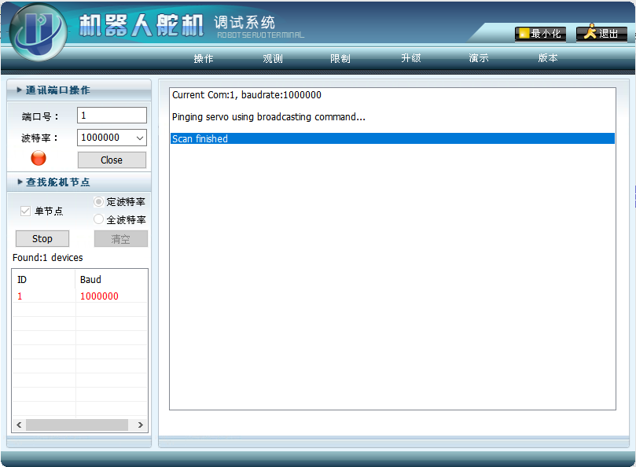Collapse the 查找舵机节点 section header
This screenshot has width=636, height=467.
click(79, 182)
